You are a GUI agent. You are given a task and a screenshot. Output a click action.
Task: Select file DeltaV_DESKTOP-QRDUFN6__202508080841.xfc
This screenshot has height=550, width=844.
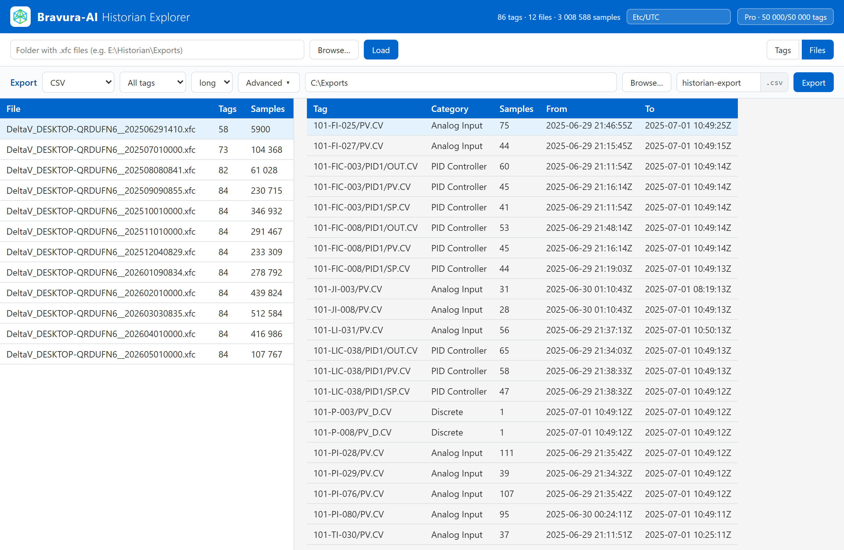146,170
